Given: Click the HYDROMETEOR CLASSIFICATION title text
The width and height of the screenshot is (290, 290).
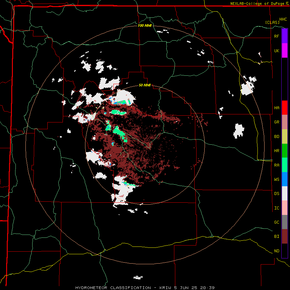Looking at the screenshot, I should 113,288.
